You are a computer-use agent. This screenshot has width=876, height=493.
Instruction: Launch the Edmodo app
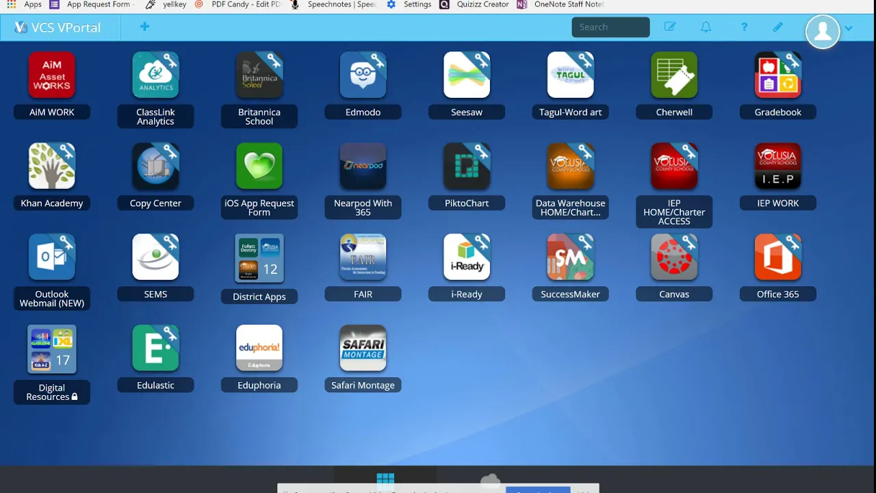pyautogui.click(x=363, y=75)
